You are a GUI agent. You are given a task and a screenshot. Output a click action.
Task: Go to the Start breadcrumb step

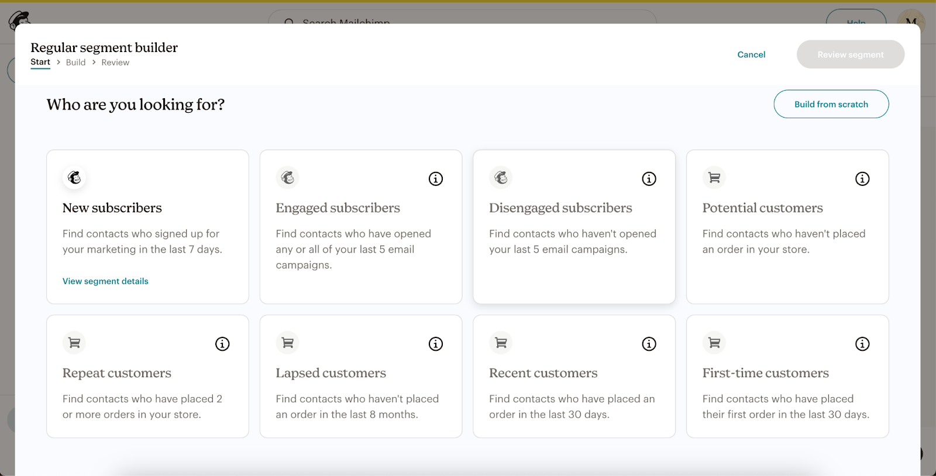point(40,62)
